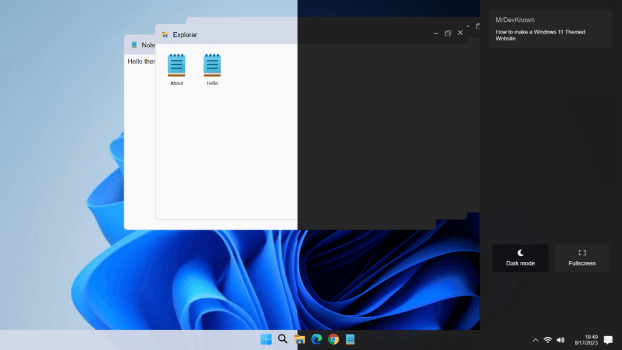Screen dimensions: 622x350
Task: Click the folder icon in the Explorer title bar
Action: point(165,35)
